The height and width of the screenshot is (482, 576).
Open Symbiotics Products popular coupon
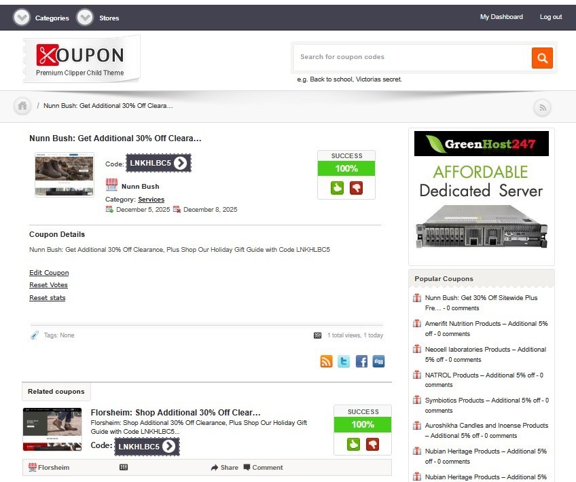pos(487,405)
